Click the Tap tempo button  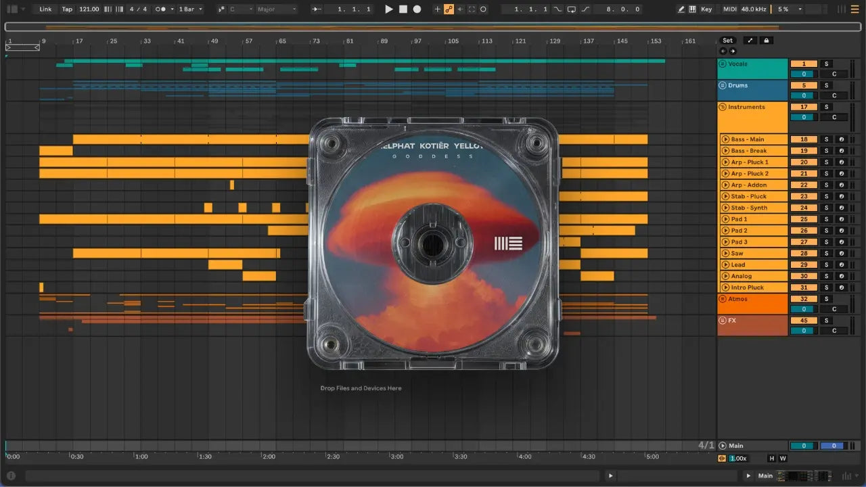pos(67,9)
